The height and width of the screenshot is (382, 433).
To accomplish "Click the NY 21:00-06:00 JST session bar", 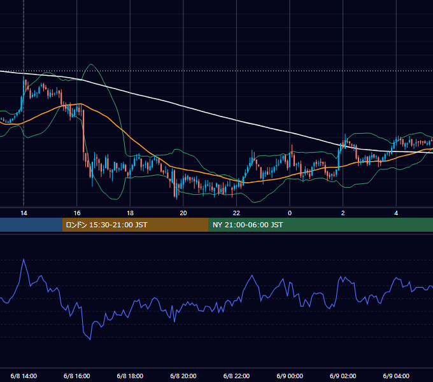I will point(320,225).
